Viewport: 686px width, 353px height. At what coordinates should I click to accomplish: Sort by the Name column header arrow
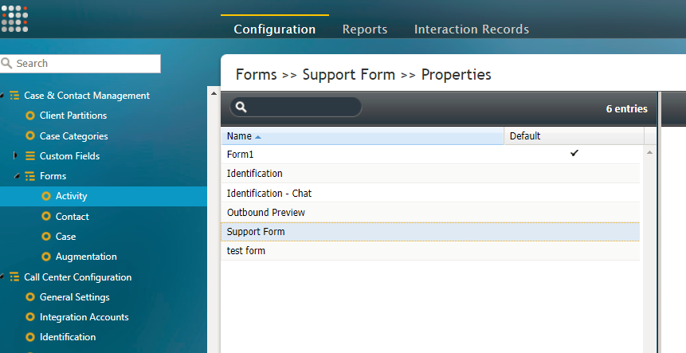(258, 137)
